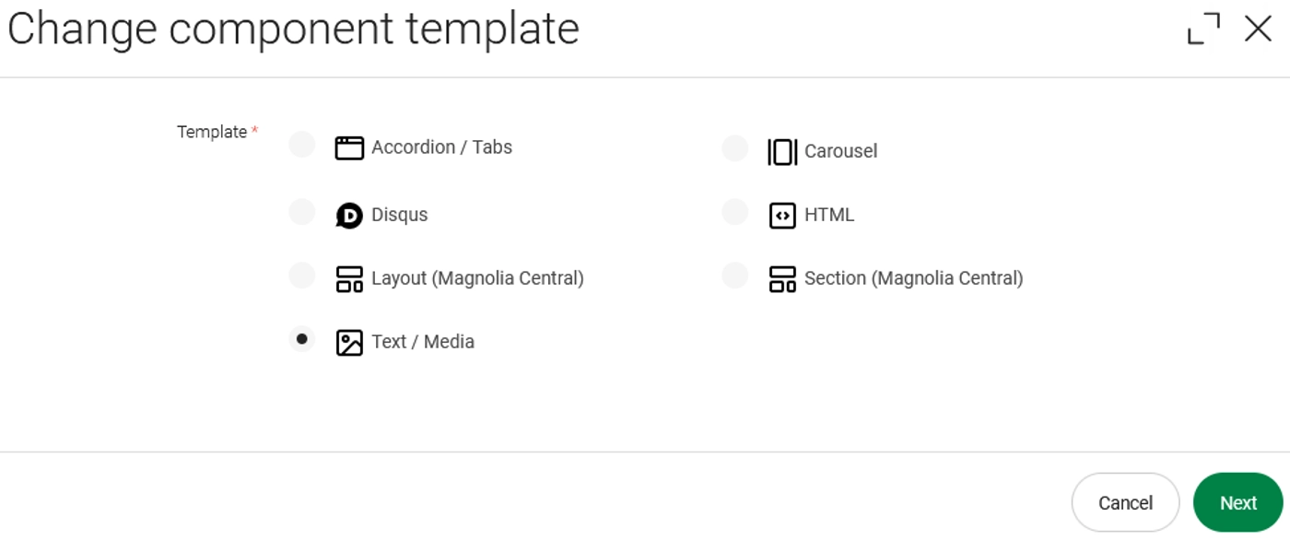Click the HTML code bracket icon
This screenshot has width=1290, height=540.
point(782,216)
